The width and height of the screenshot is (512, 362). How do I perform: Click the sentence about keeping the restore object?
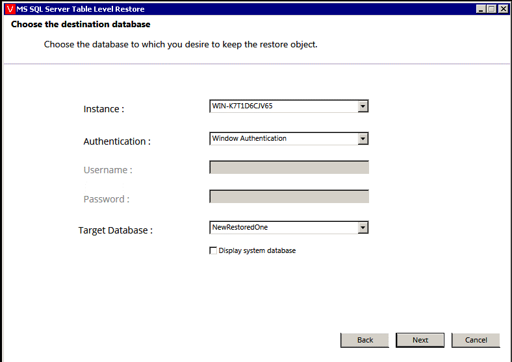pos(181,44)
